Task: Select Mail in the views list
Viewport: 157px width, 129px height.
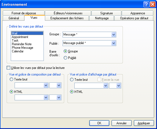Action: click(x=27, y=33)
